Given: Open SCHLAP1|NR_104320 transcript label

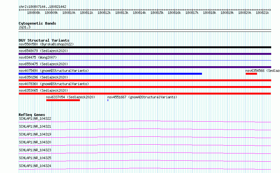Looking at the screenshot, I should [x=35, y=142].
